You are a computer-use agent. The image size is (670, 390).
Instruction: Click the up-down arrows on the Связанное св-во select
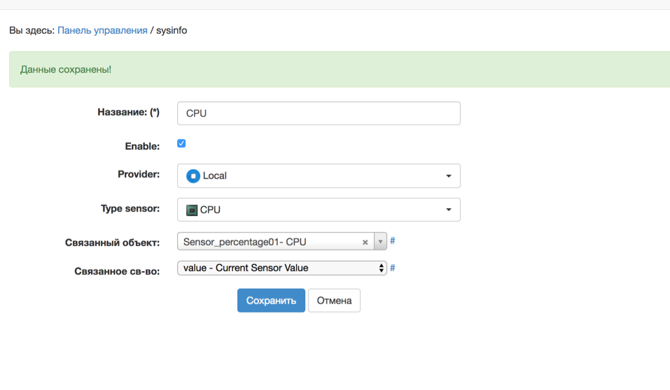[x=381, y=268]
